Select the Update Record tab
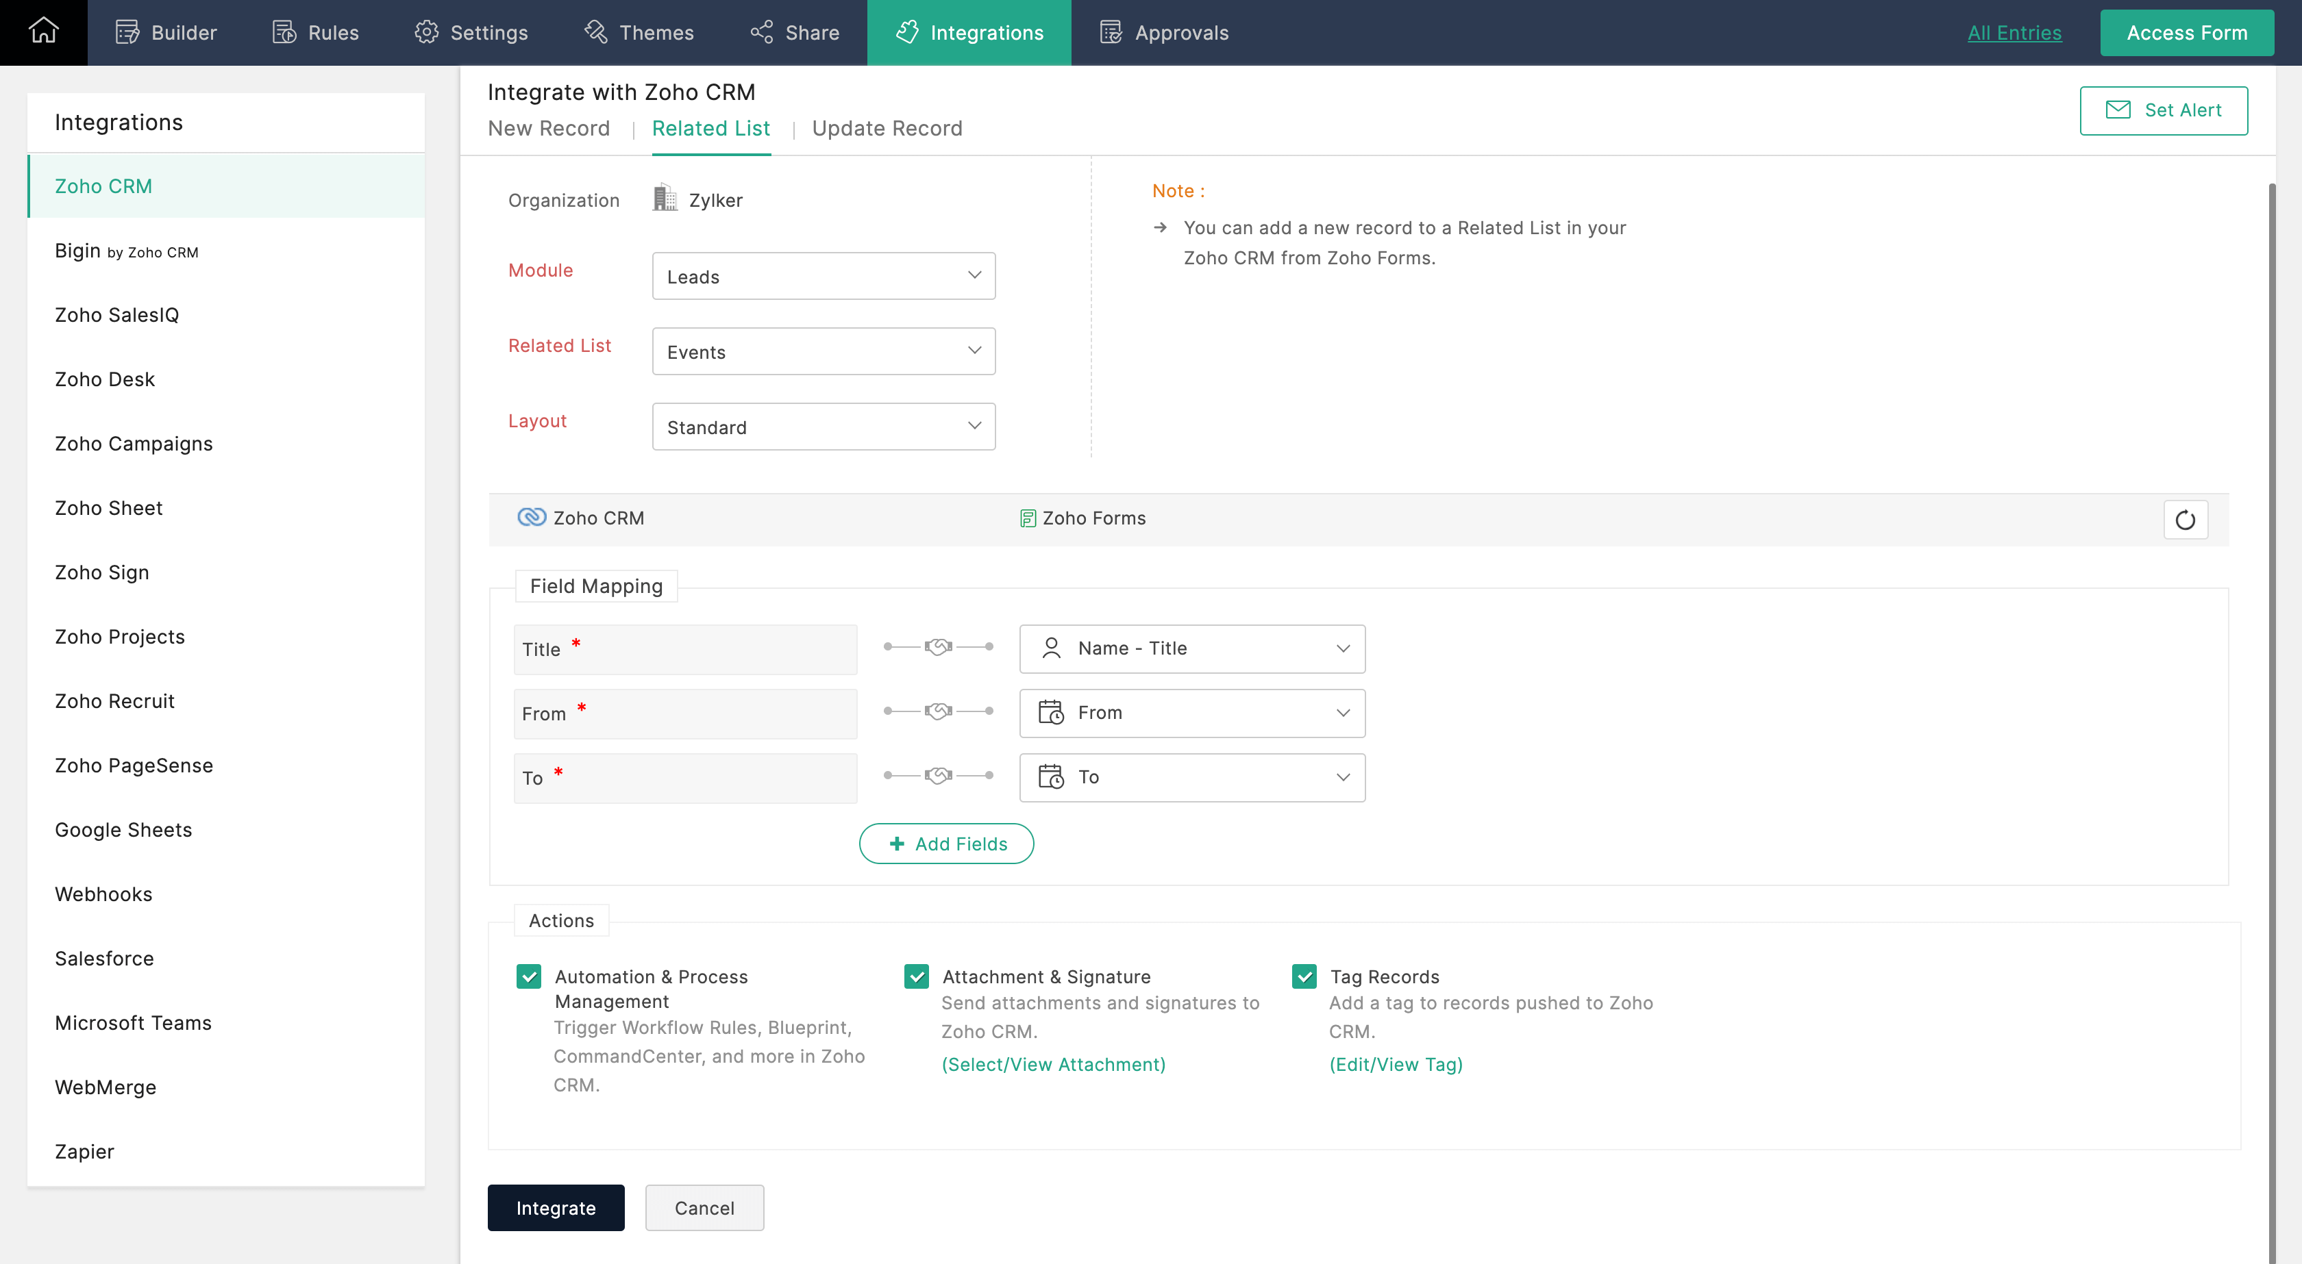 click(887, 126)
